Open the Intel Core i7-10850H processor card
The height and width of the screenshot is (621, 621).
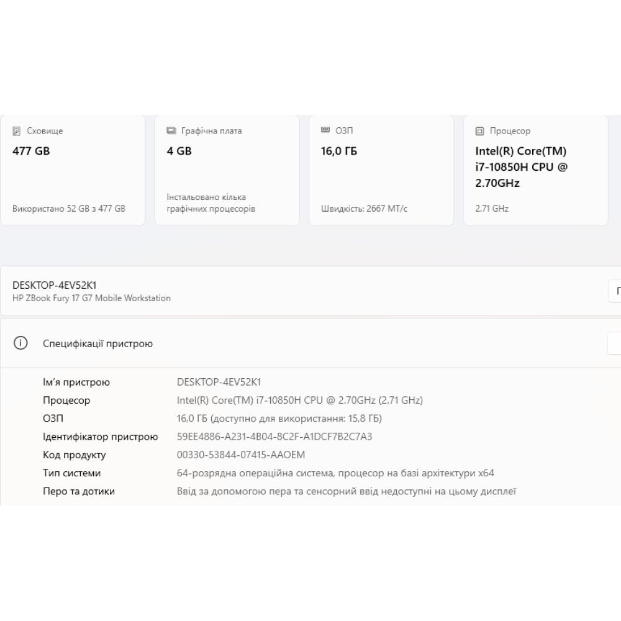click(x=535, y=170)
